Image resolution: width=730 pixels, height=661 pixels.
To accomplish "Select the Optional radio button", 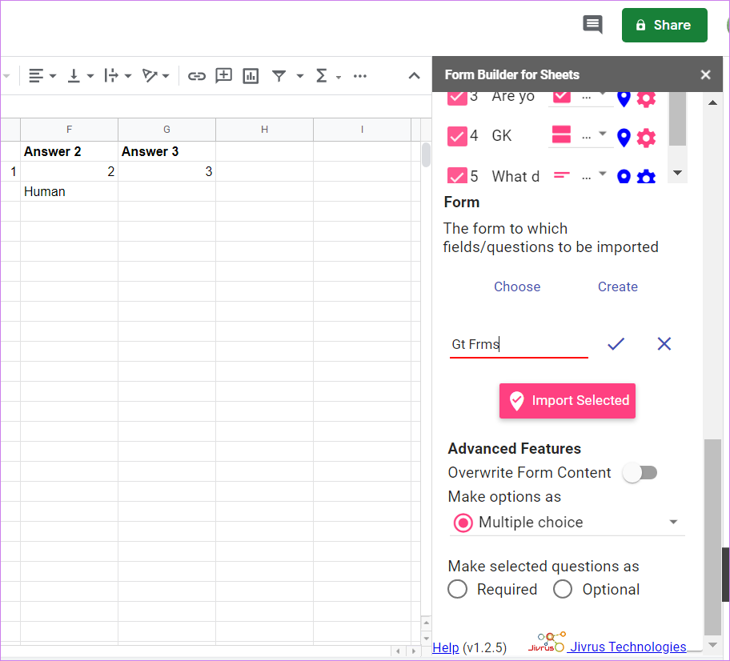I will pos(563,590).
